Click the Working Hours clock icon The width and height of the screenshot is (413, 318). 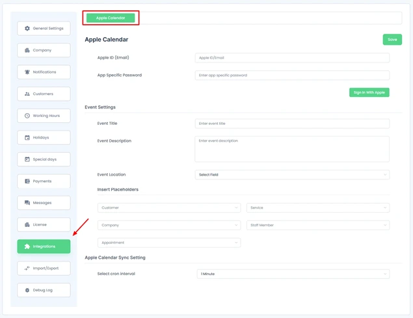point(27,116)
